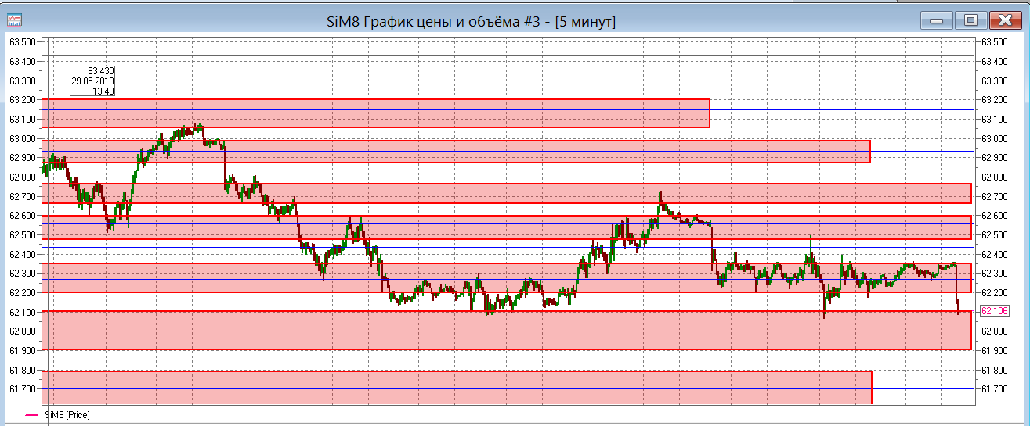Click the '61 900' label on the right axis

pos(996,350)
